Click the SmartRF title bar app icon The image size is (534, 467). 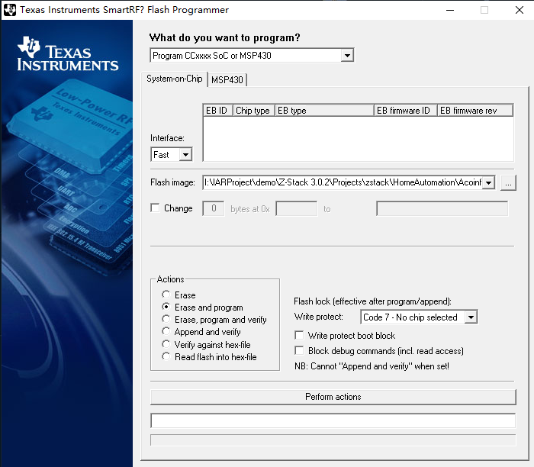[10, 10]
